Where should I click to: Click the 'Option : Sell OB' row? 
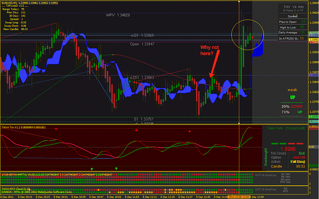click(288, 158)
